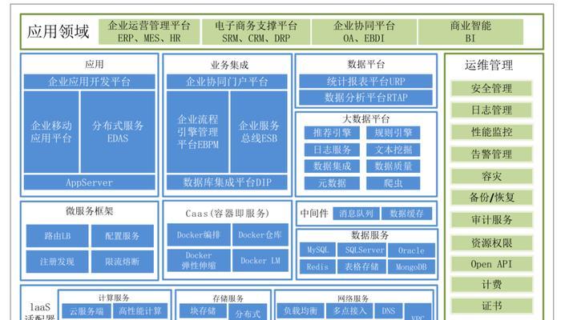Click the MySQL box
561x320 pixels.
coord(317,250)
